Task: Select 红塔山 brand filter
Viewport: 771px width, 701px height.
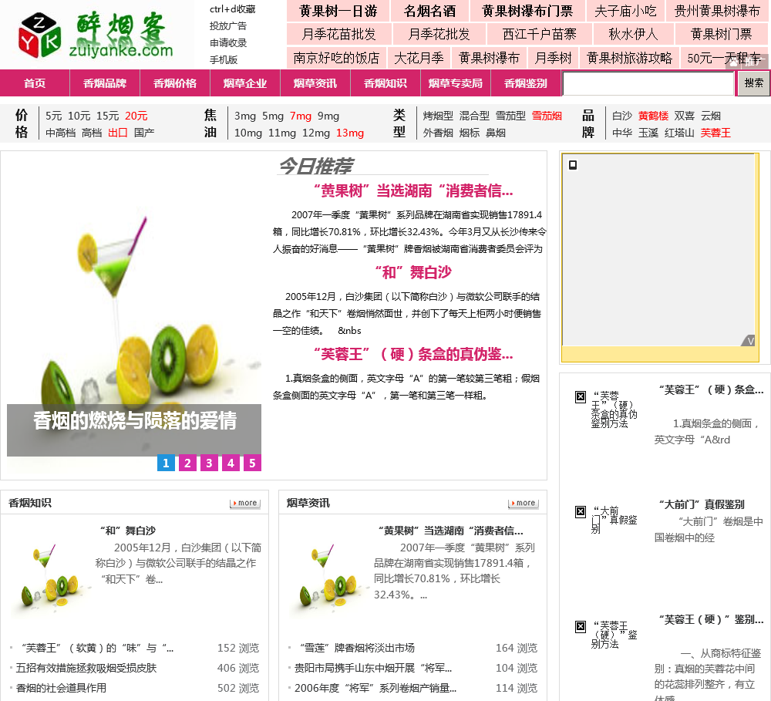Action: pyautogui.click(x=679, y=133)
